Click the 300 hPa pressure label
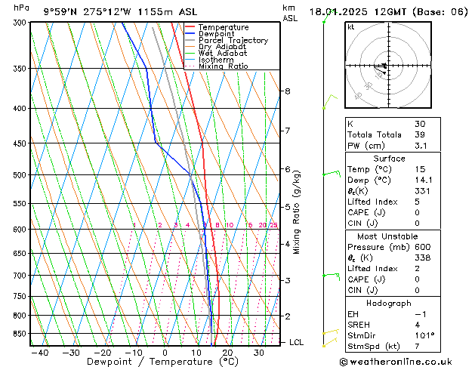The image size is (475, 367). point(21,23)
